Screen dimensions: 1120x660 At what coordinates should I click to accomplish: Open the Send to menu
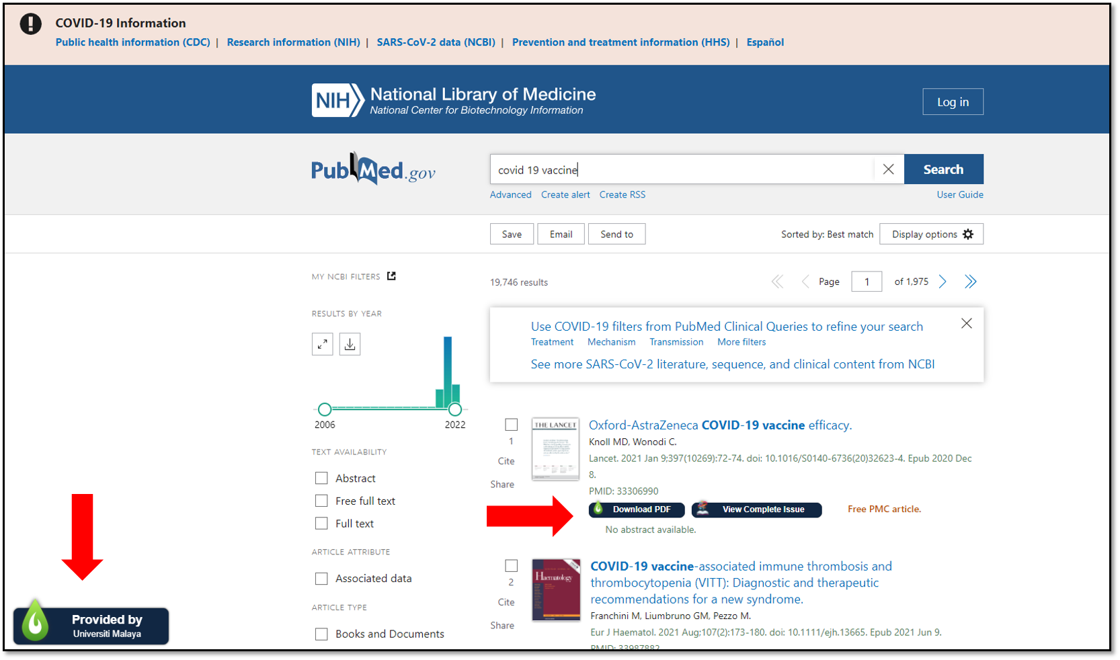tap(616, 234)
